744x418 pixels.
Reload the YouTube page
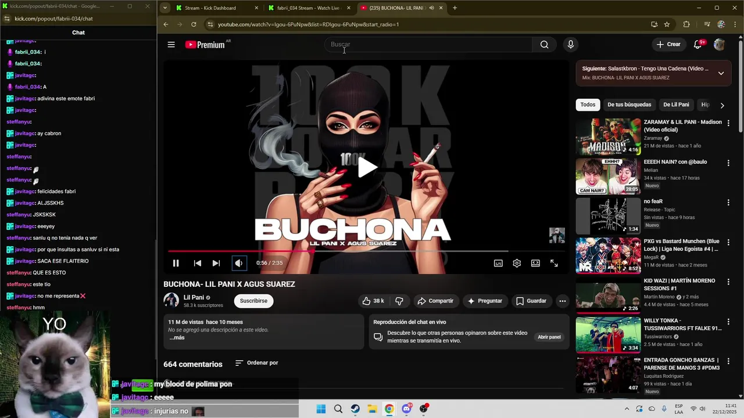tap(194, 24)
